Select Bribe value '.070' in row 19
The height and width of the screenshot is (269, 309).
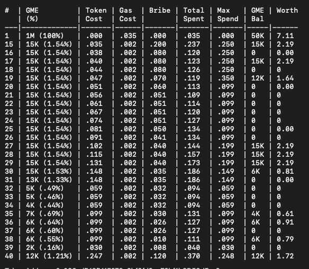[158, 78]
